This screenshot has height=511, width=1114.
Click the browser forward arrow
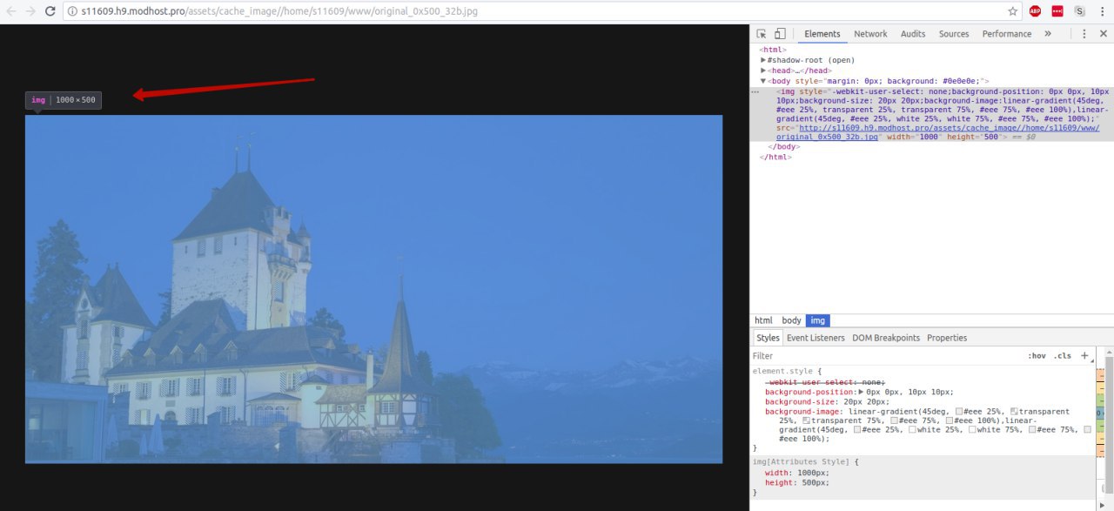pyautogui.click(x=30, y=11)
